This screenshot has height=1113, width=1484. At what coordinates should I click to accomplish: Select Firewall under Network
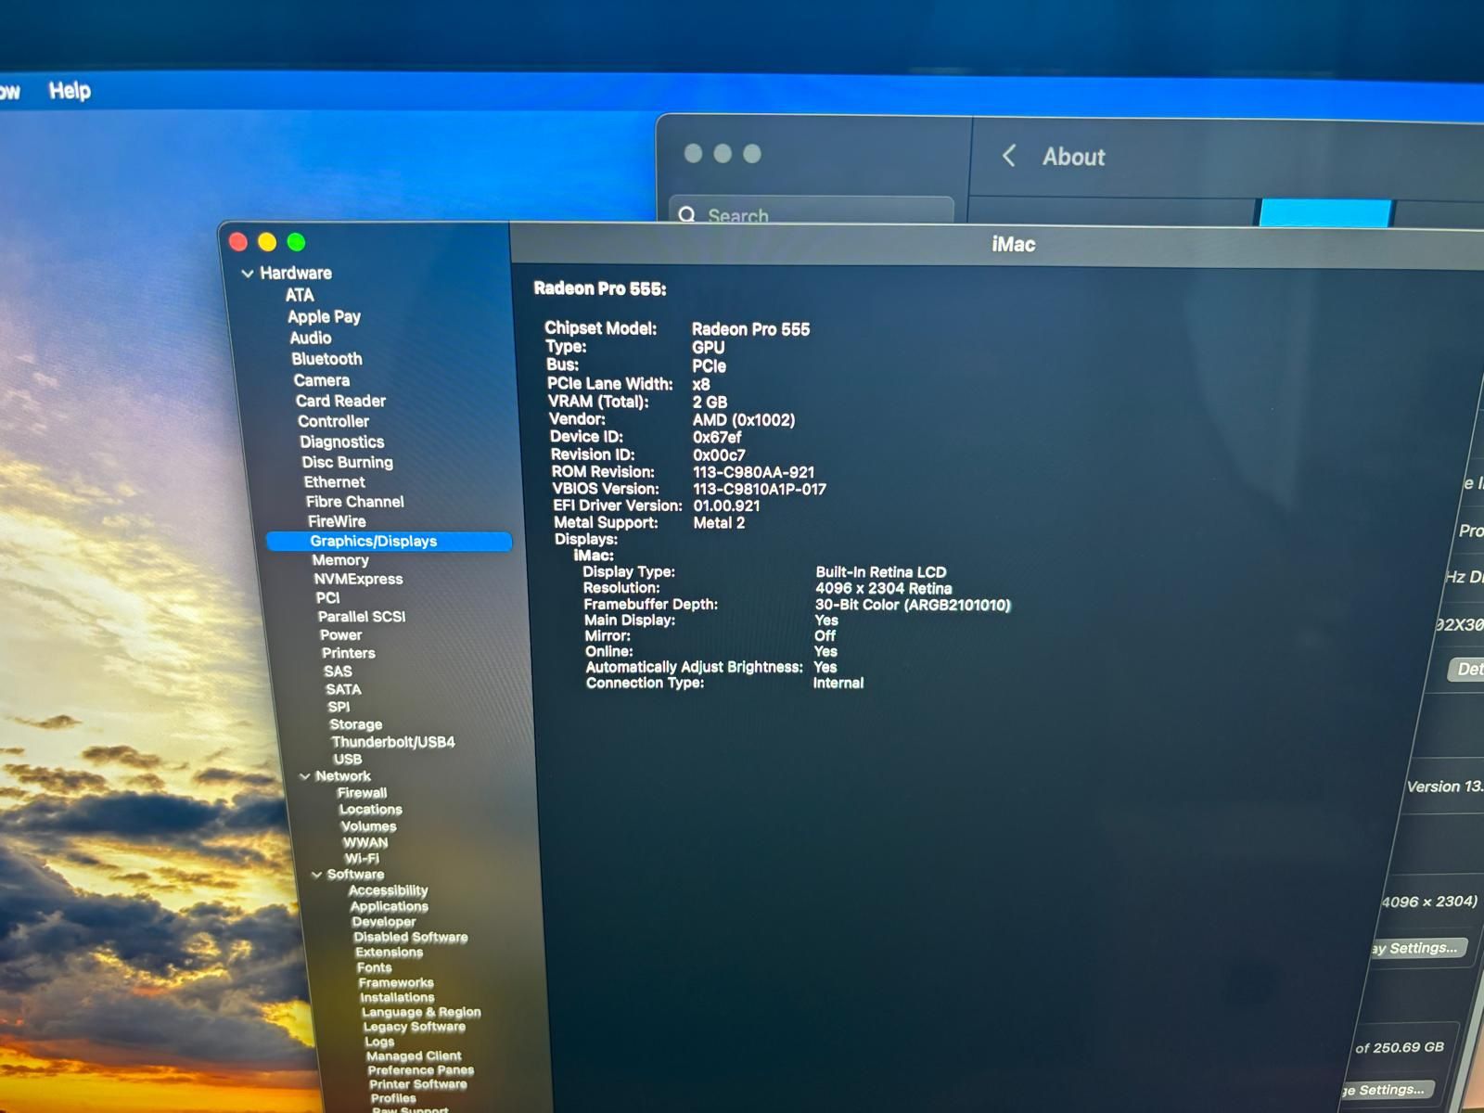363,793
